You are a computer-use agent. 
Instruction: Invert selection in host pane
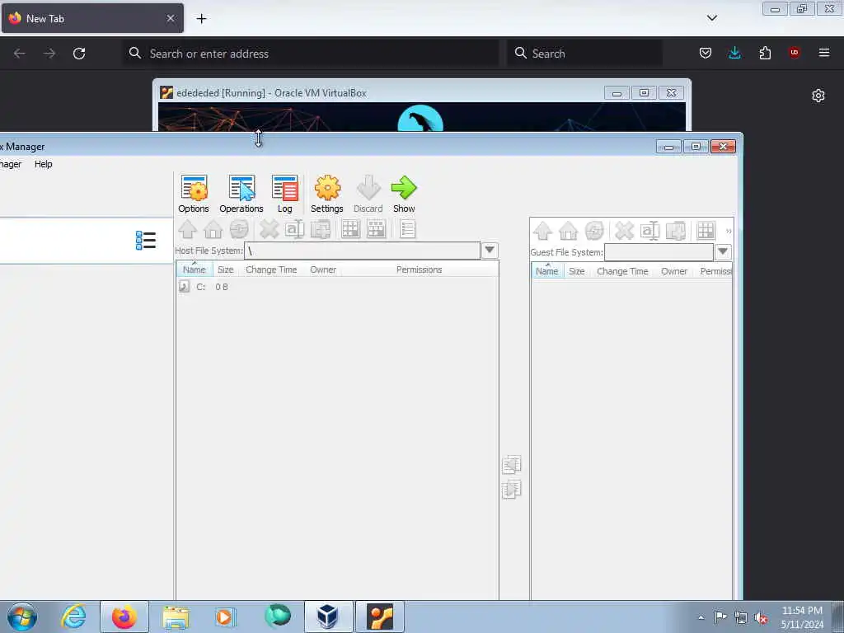(376, 229)
